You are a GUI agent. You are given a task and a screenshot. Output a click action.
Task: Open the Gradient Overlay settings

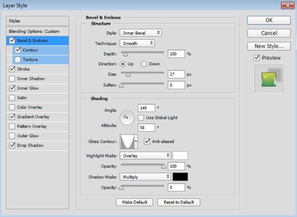tap(33, 117)
